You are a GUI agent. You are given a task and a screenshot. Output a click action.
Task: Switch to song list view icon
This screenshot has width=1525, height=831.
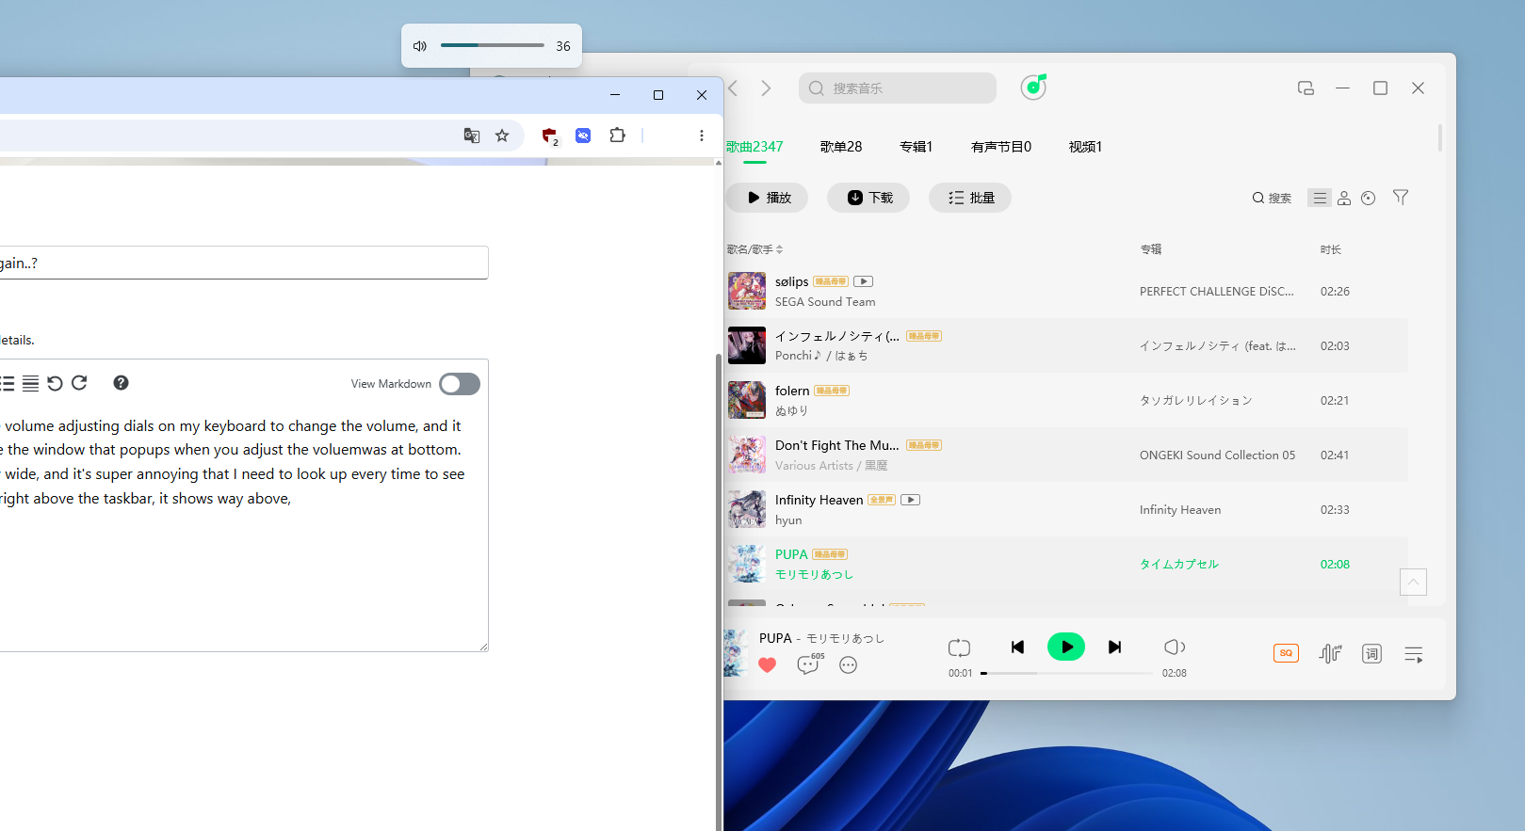coord(1320,198)
